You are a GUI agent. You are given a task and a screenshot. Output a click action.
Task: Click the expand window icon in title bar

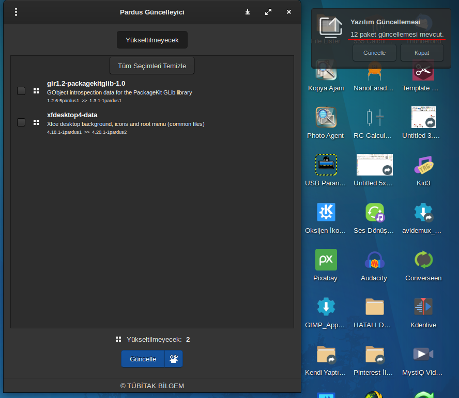tap(268, 12)
